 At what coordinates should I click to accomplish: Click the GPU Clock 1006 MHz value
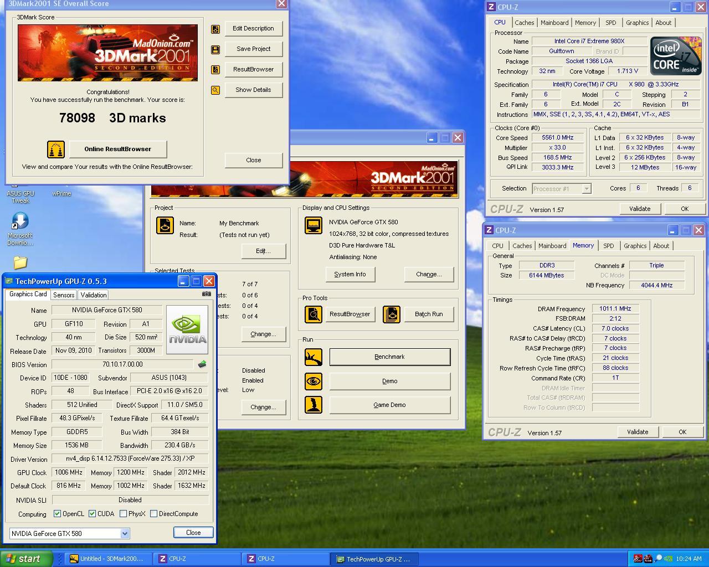[68, 472]
